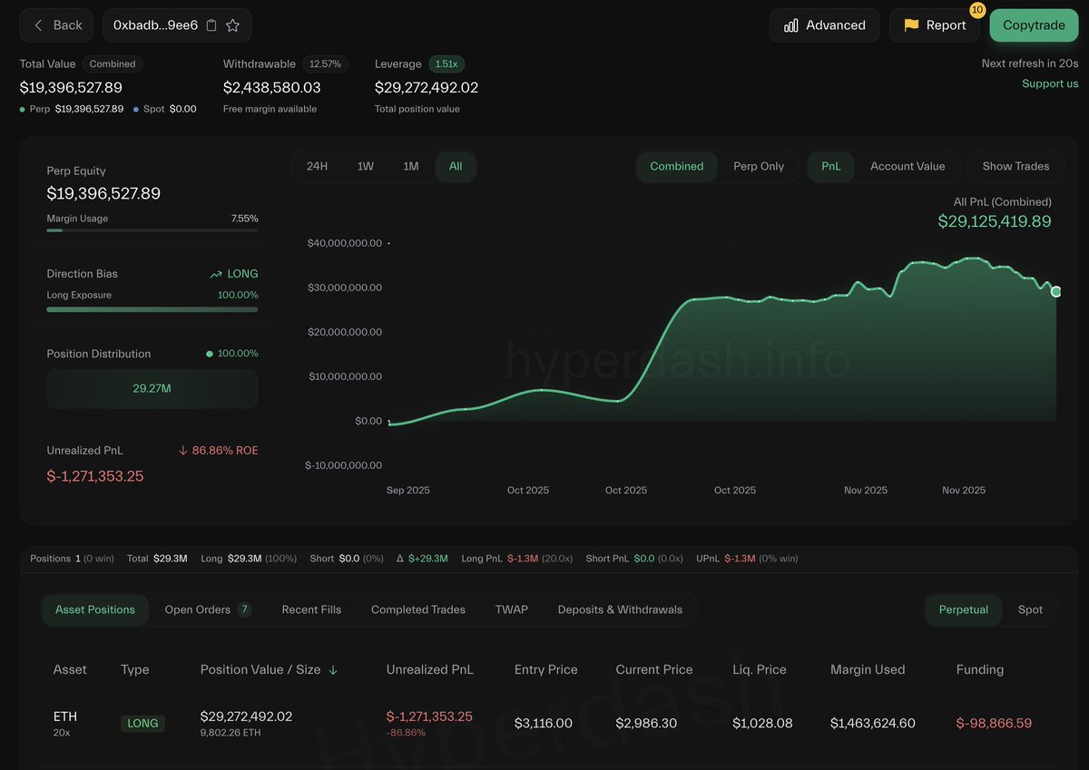Go back using the Back button
This screenshot has height=770, width=1089.
coord(56,25)
